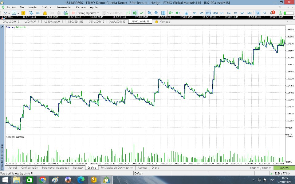This screenshot has height=184, width=295.
Task: Switch to the Backtest tab
Action: 78,168
